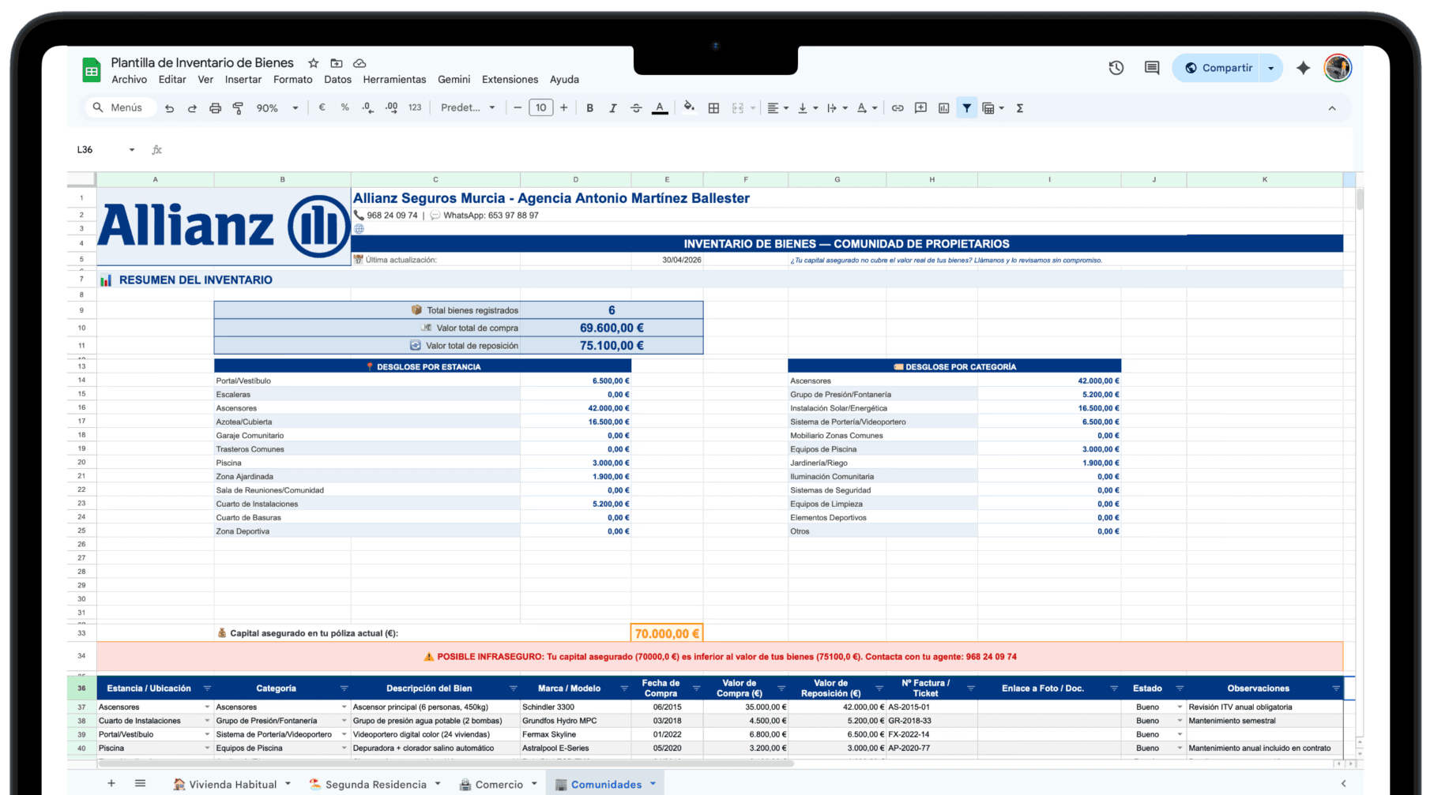Toggle bold formatting

click(x=589, y=108)
